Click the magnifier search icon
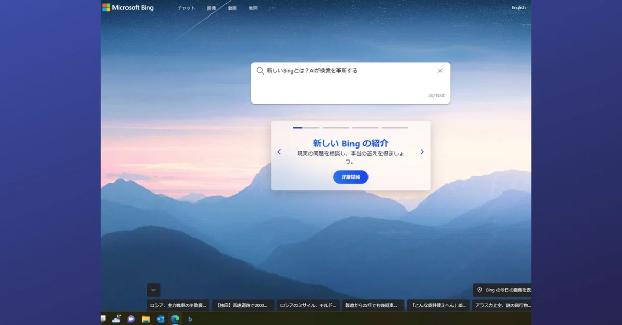 260,71
